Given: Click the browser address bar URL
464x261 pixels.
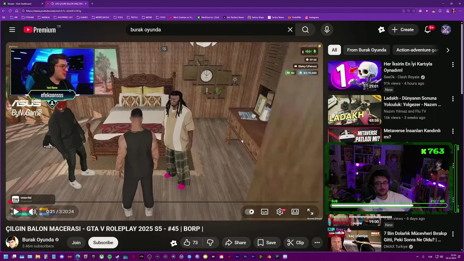Looking at the screenshot, I should 53,11.
